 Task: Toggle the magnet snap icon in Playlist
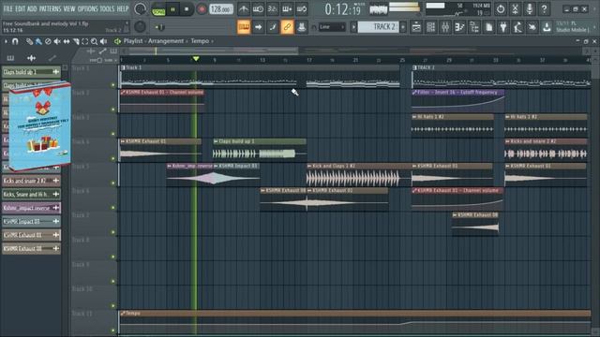(x=15, y=41)
